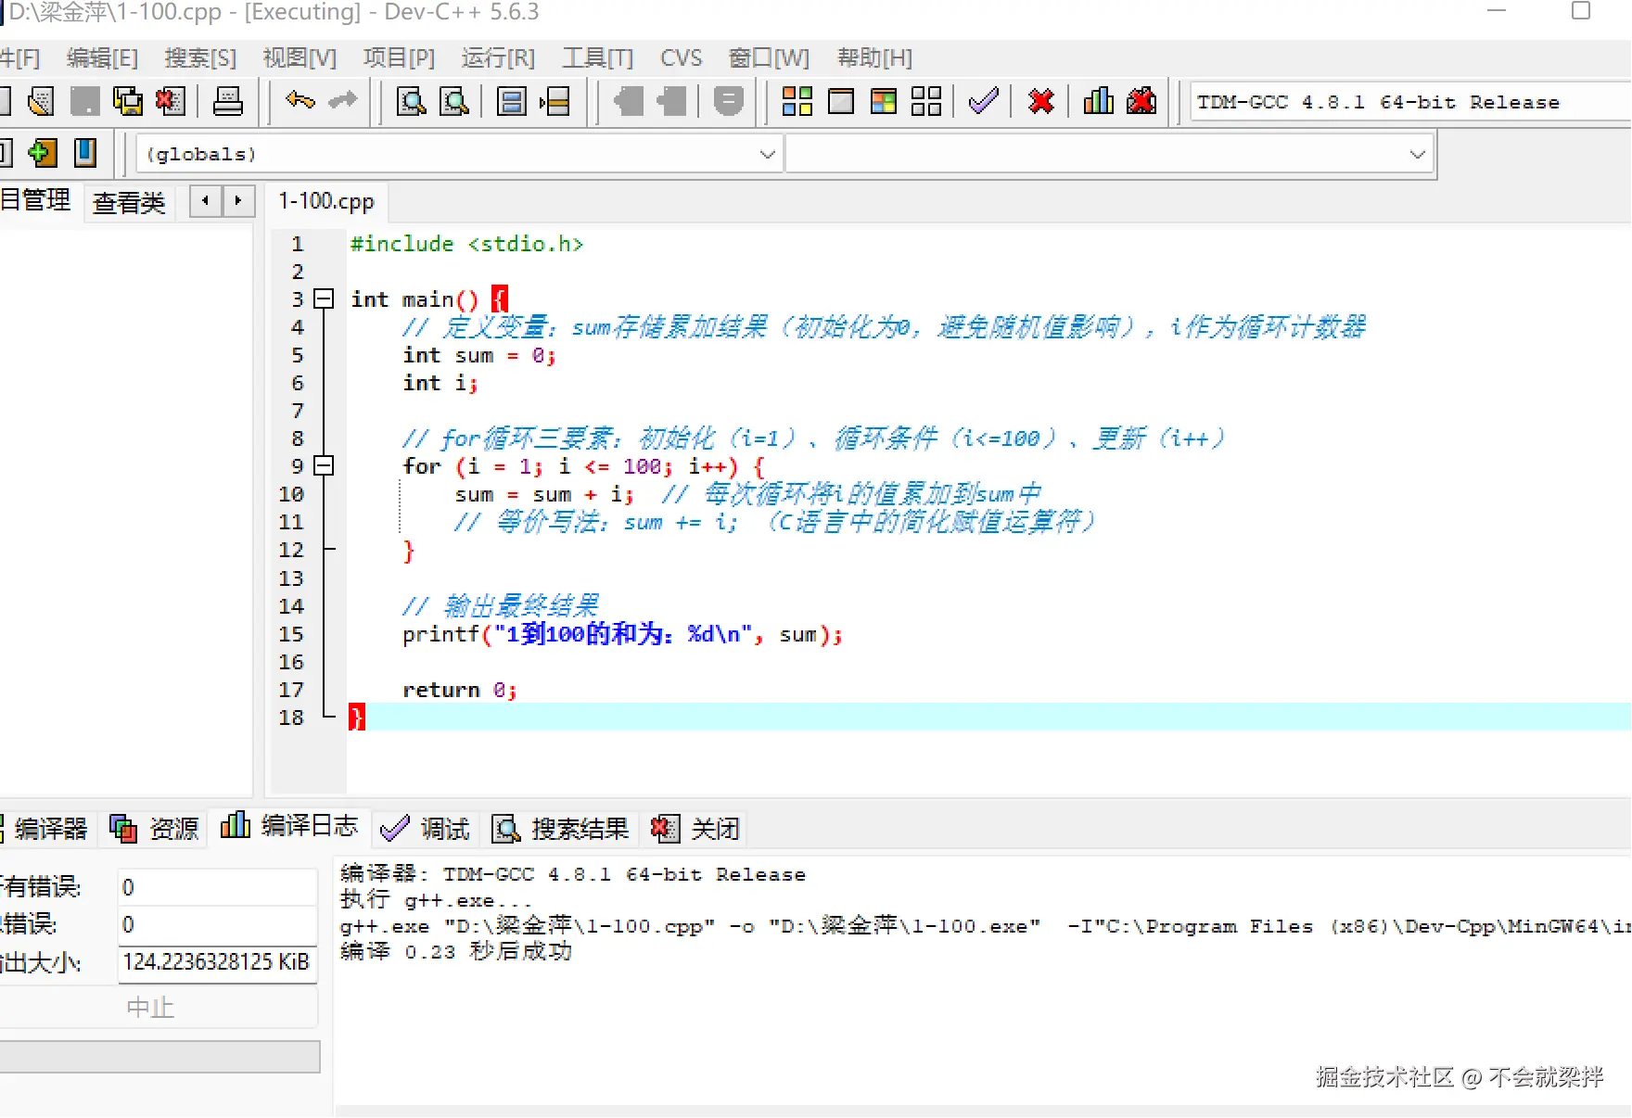The width and height of the screenshot is (1632, 1118).
Task: Save all files with the multi-disk icon
Action: click(x=128, y=101)
